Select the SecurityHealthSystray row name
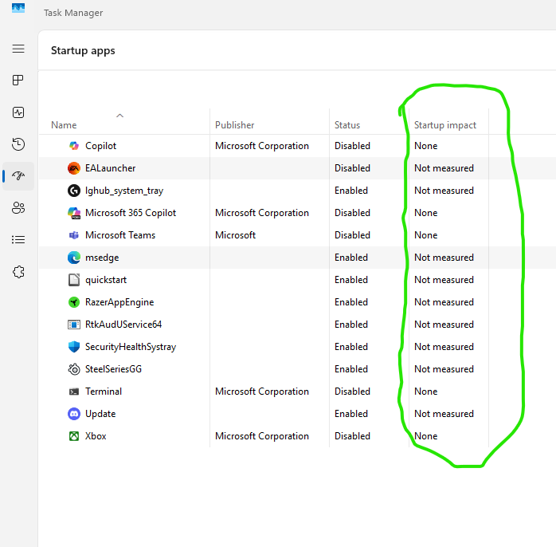The height and width of the screenshot is (547, 556). (131, 347)
